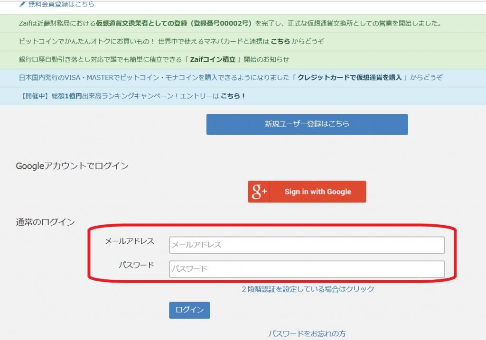Open the 無料会員登録はこちら link
The image size is (486, 340).
(x=61, y=4)
